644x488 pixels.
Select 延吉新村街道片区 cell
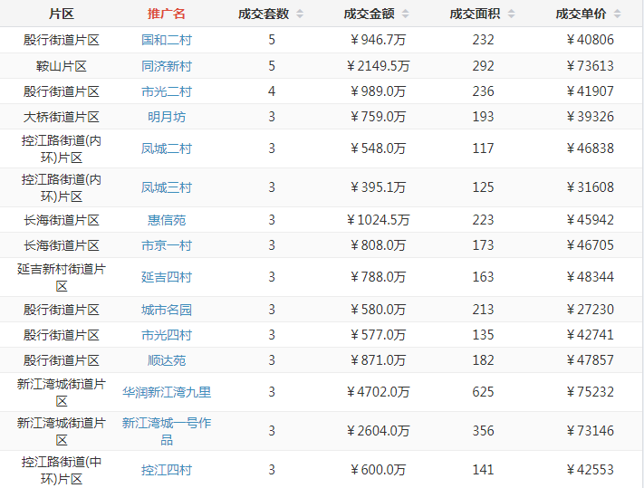pyautogui.click(x=62, y=277)
